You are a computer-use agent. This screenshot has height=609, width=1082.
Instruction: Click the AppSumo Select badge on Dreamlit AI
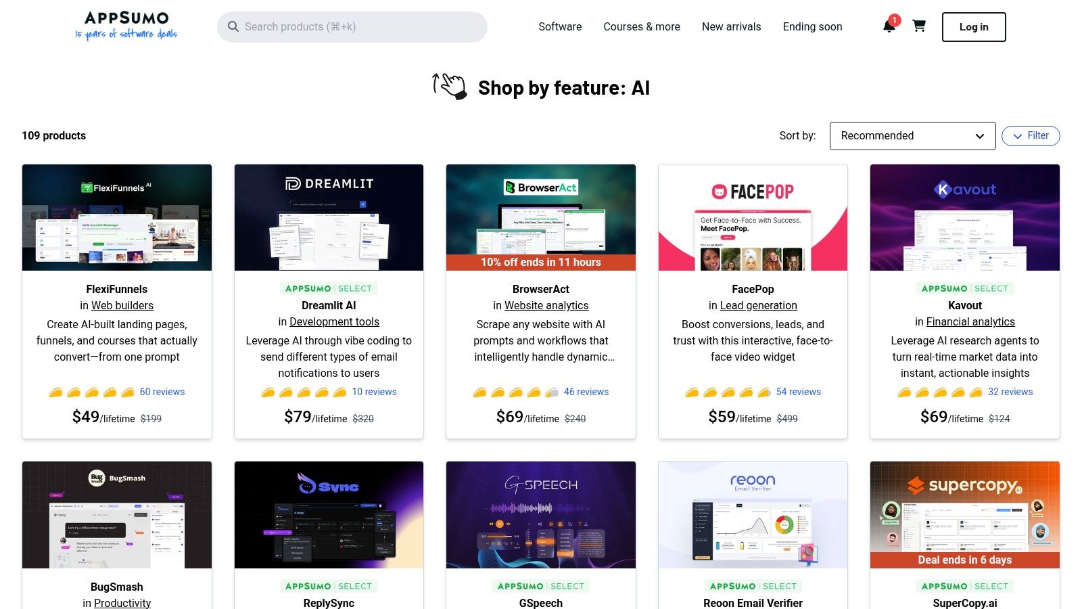coord(329,288)
